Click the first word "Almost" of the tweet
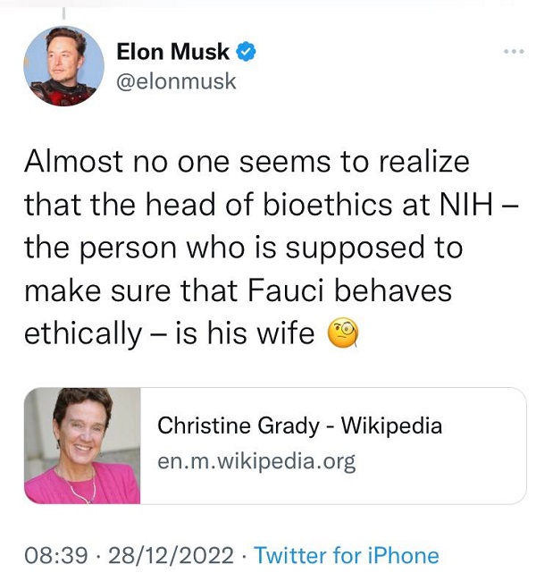This screenshot has height=581, width=536. [x=73, y=162]
